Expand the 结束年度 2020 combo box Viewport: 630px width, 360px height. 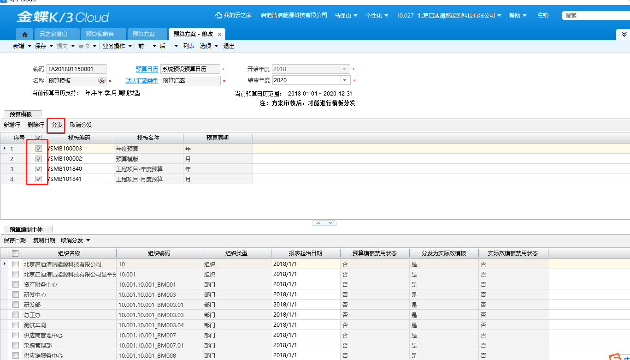345,80
